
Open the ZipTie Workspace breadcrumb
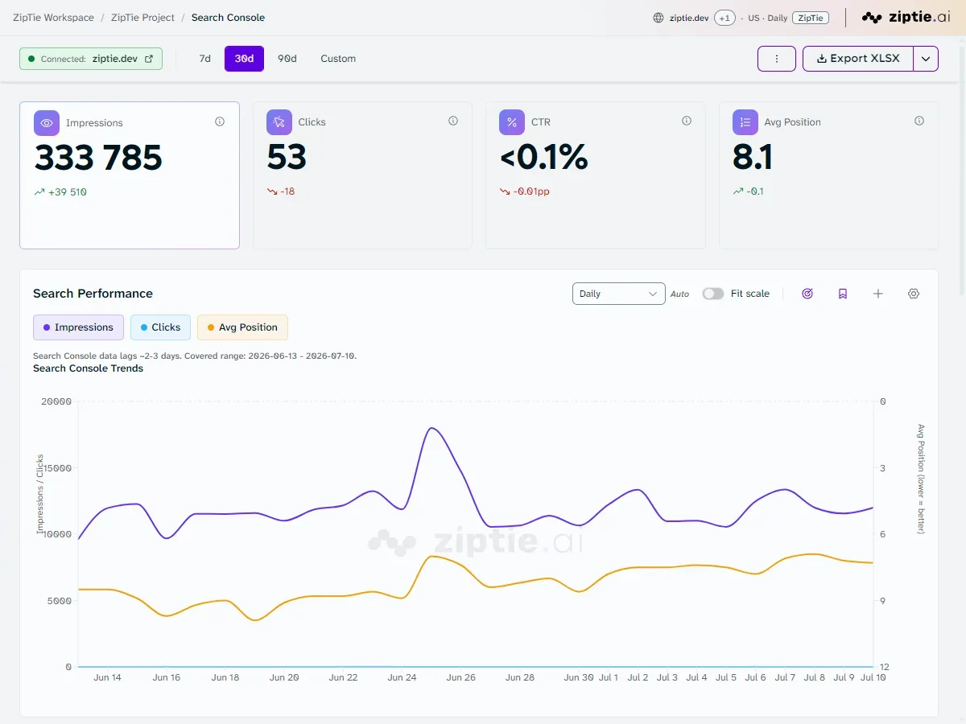coord(53,17)
